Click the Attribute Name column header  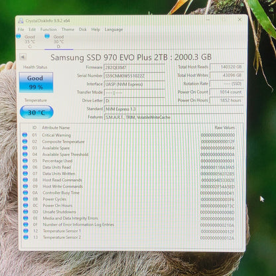coord(56,127)
